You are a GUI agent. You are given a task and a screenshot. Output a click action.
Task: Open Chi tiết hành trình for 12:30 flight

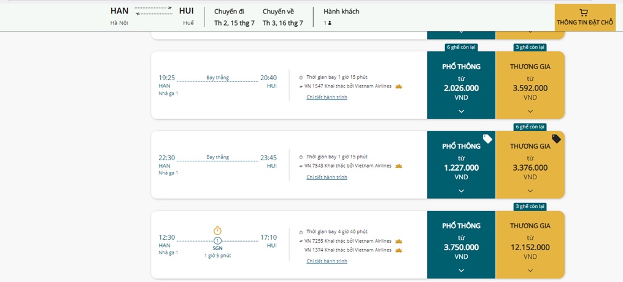click(x=327, y=261)
